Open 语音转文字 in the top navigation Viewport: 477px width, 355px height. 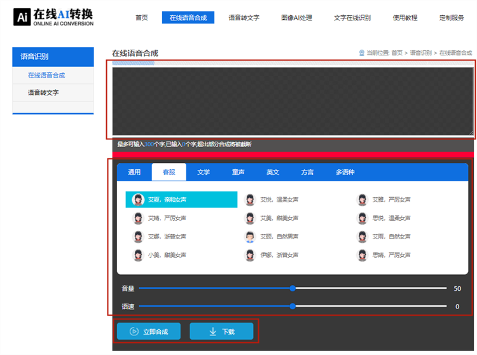(x=244, y=18)
